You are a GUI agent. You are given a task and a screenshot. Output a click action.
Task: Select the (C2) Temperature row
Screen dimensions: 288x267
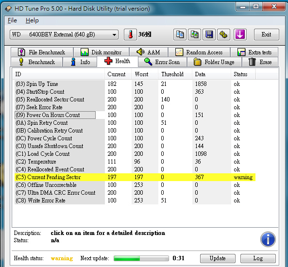pyautogui.click(x=135, y=161)
